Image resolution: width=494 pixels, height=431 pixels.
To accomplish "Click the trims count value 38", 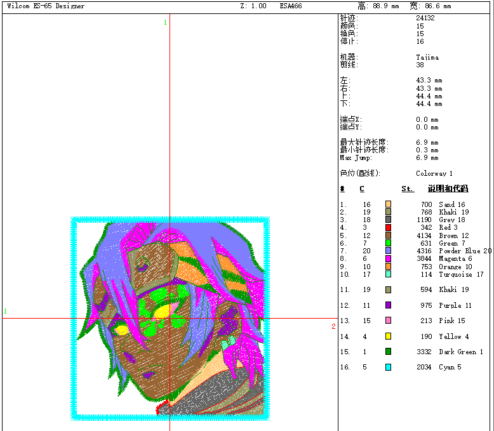I will click(420, 65).
